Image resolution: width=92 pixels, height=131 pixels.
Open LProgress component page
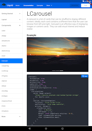(11, 76)
